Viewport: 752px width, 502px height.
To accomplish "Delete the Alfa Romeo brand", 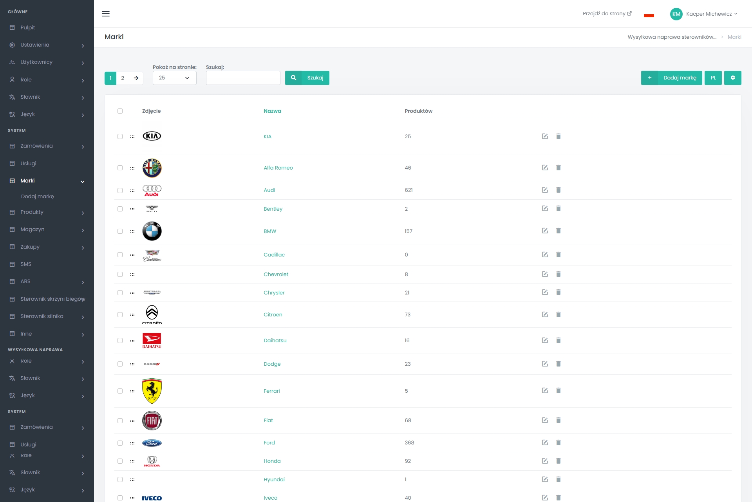I will 559,168.
